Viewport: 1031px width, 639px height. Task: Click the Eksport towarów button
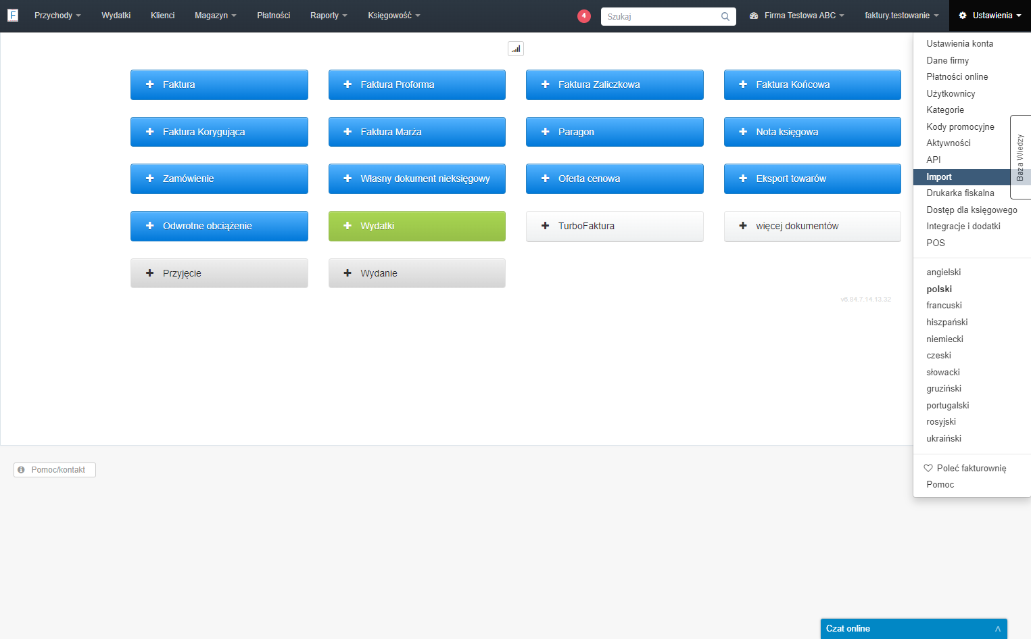click(x=813, y=179)
